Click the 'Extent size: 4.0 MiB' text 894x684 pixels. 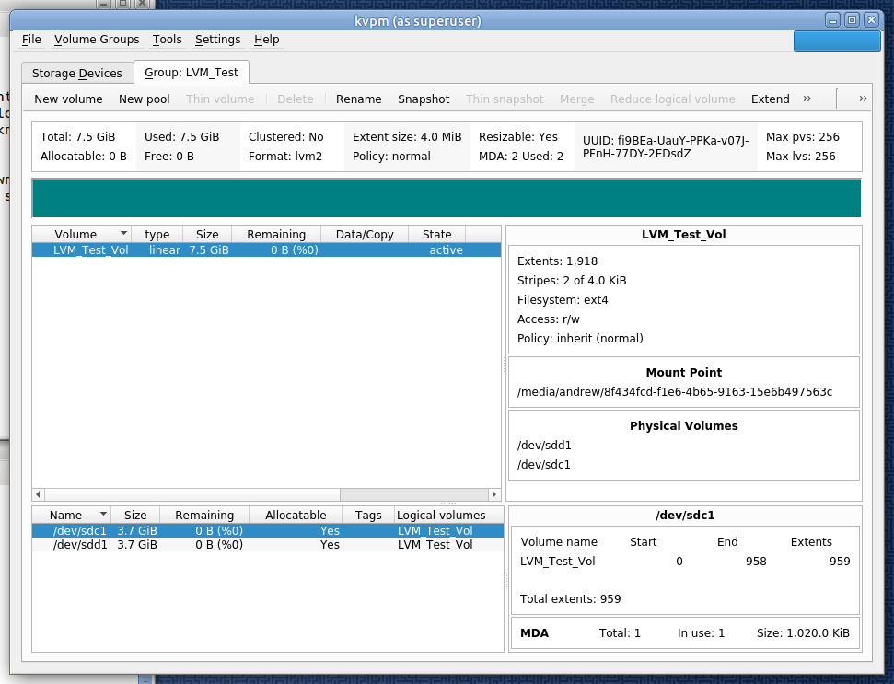(407, 137)
